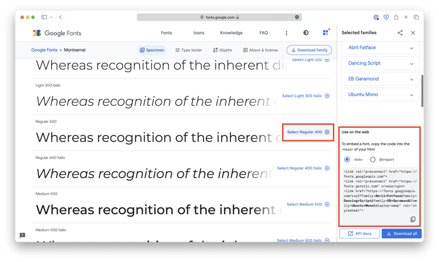Switch to the About & license tab
Viewport: 439px width, 262px height.
pyautogui.click(x=260, y=50)
